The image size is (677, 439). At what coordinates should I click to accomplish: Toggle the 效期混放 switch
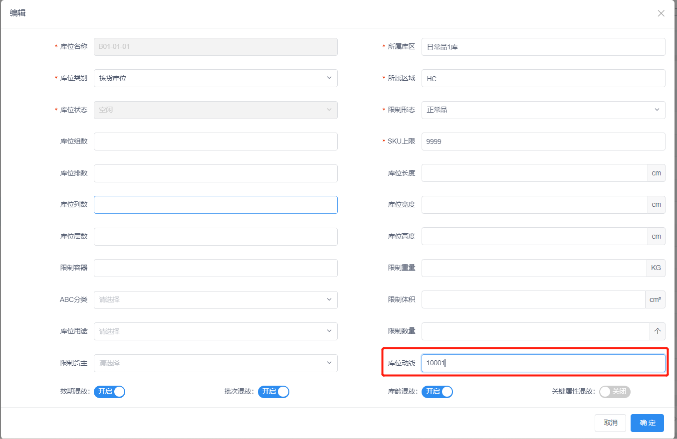pyautogui.click(x=109, y=392)
